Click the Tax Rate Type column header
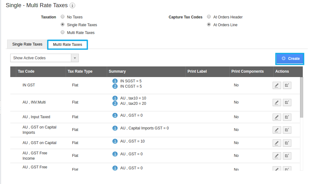The width and height of the screenshot is (310, 184). coord(80,71)
